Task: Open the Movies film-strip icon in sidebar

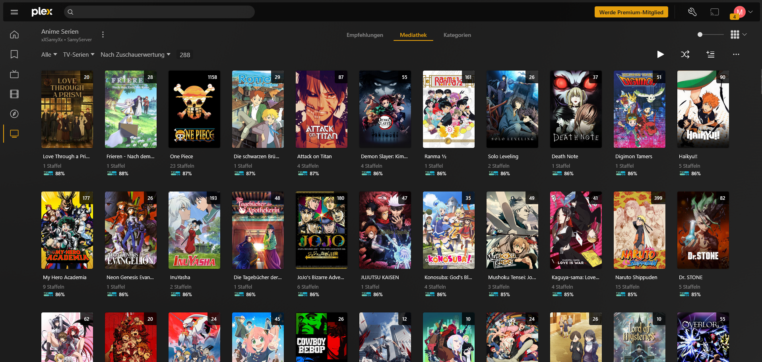Action: 14,94
